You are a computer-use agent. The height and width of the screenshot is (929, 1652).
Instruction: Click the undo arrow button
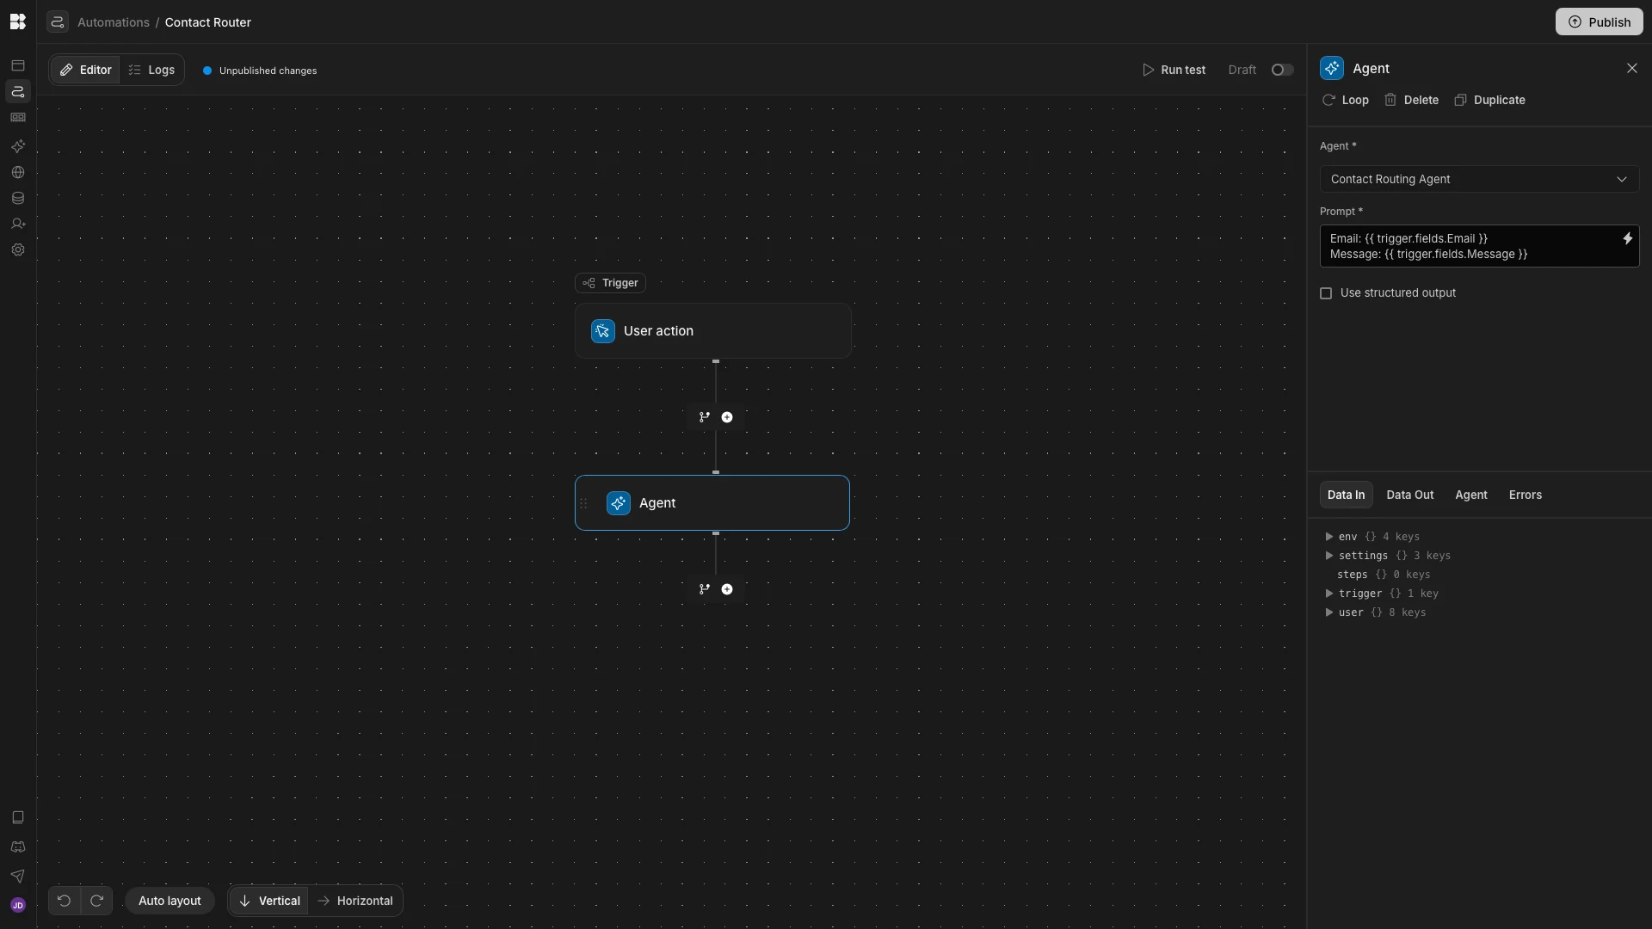click(x=64, y=901)
